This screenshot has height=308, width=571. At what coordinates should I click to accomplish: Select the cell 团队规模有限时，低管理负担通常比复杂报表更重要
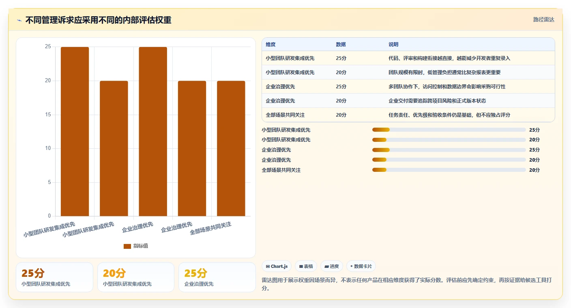444,73
